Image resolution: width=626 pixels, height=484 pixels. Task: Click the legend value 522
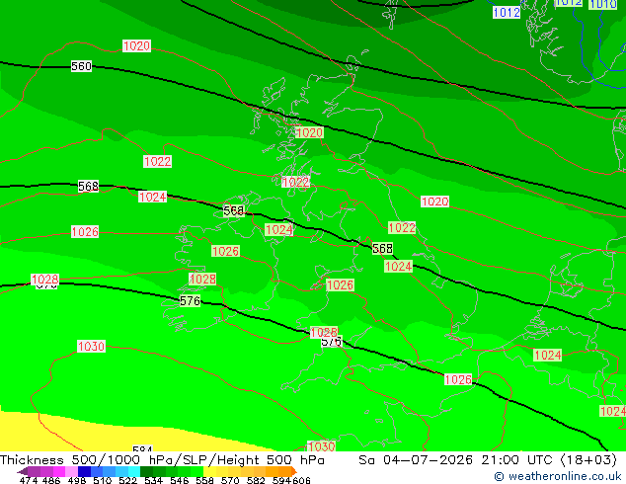(127, 480)
